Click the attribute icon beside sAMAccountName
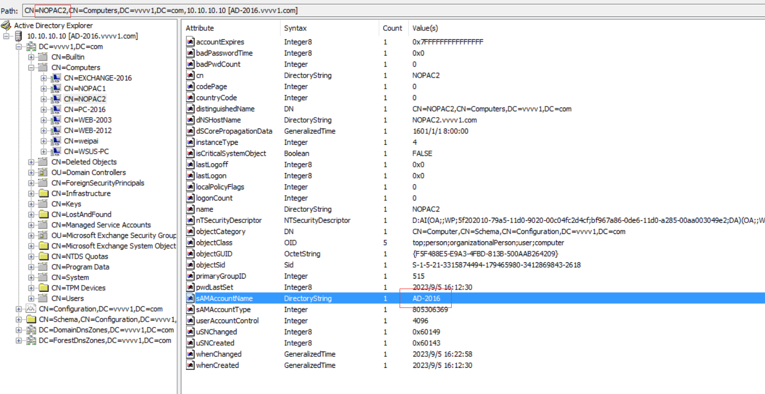Image resolution: width=765 pixels, height=394 pixels. coord(190,299)
